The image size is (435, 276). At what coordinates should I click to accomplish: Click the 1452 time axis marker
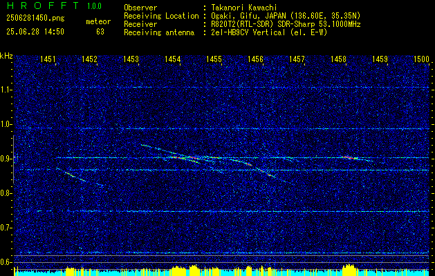(x=90, y=59)
